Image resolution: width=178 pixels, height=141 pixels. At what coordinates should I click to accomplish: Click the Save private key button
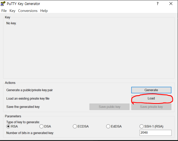151,107
